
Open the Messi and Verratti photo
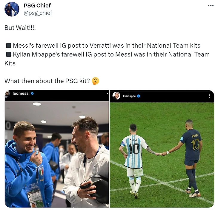coord(57,154)
